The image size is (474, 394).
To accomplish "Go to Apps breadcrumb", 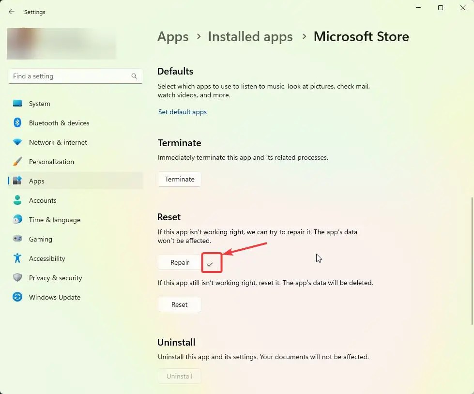I will (x=173, y=37).
